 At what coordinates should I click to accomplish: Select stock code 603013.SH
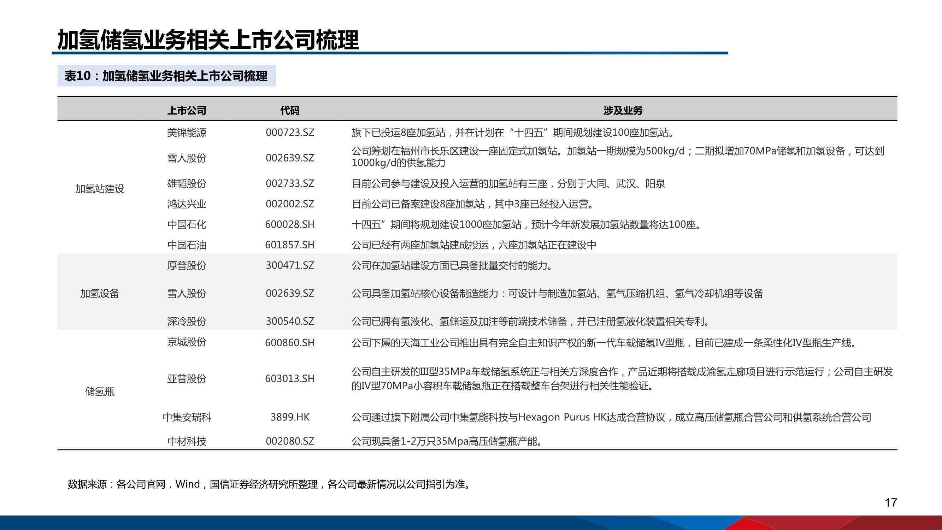coord(290,378)
